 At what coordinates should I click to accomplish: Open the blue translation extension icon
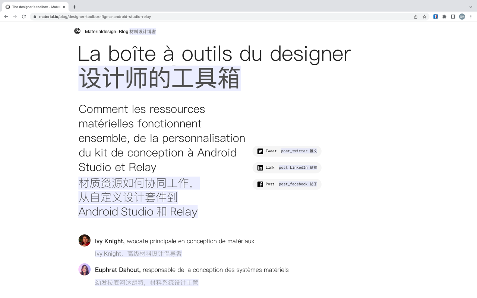point(435,17)
